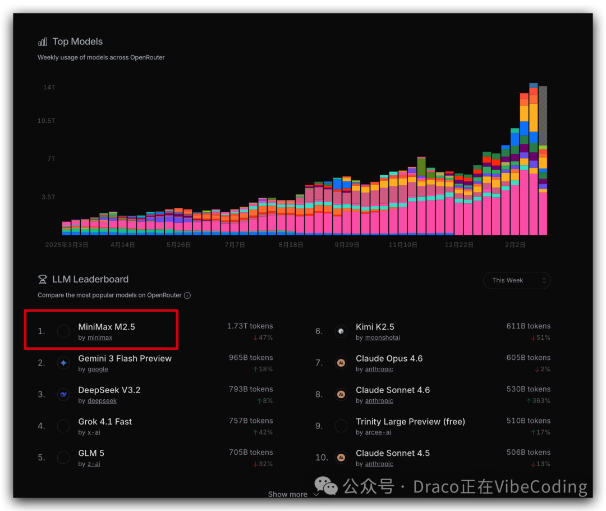
Task: Click the 965B tokens value
Action: pos(251,358)
